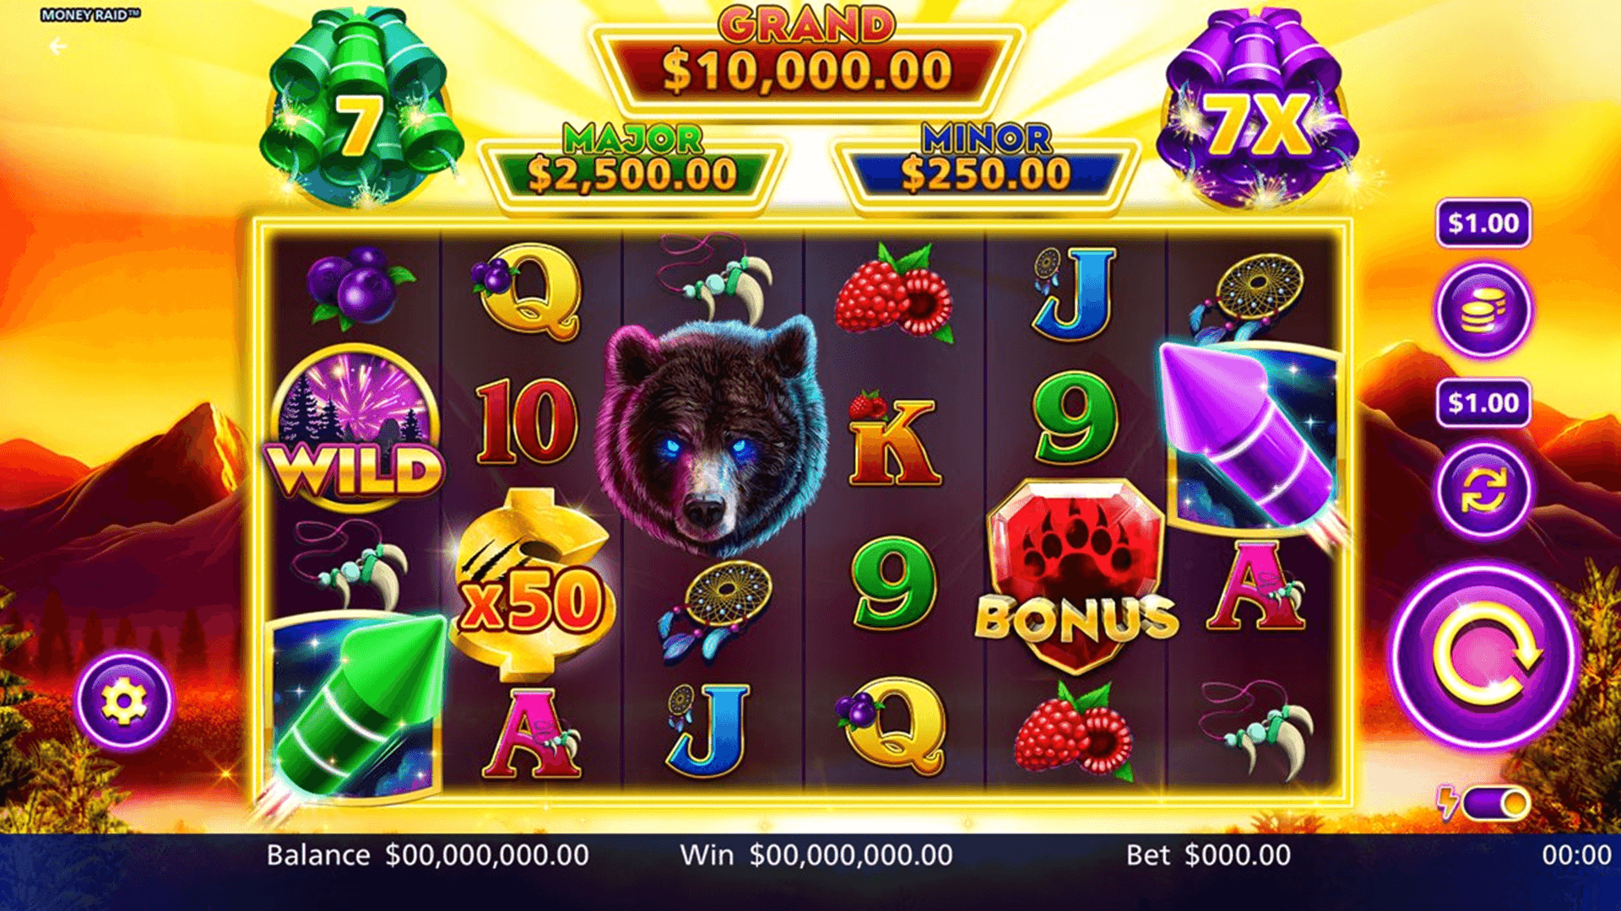Open the coin bet selector button
This screenshot has width=1621, height=911.
pos(1483,310)
